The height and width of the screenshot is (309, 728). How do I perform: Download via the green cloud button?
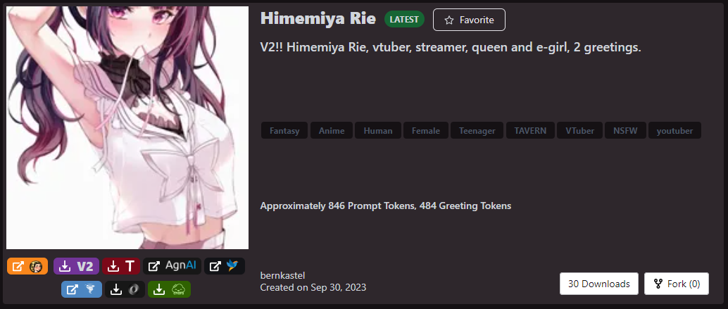pyautogui.click(x=170, y=289)
